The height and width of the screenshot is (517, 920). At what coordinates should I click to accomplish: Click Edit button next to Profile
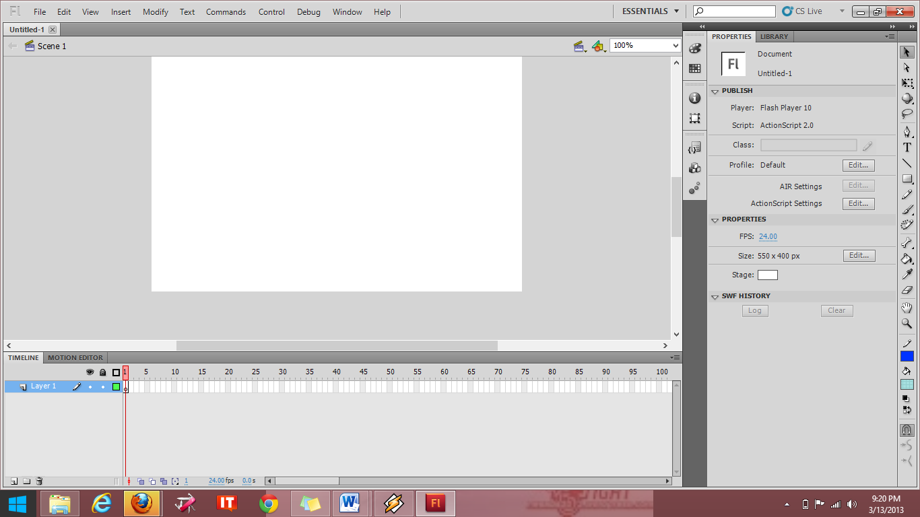858,165
